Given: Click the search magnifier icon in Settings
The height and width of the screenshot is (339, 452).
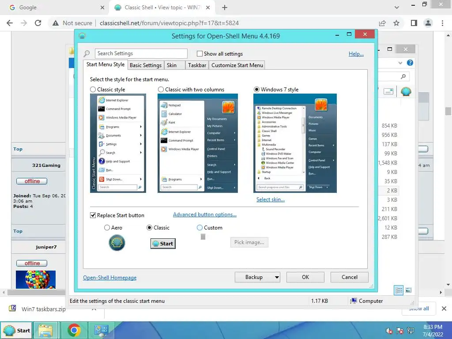Looking at the screenshot, I should (87, 53).
